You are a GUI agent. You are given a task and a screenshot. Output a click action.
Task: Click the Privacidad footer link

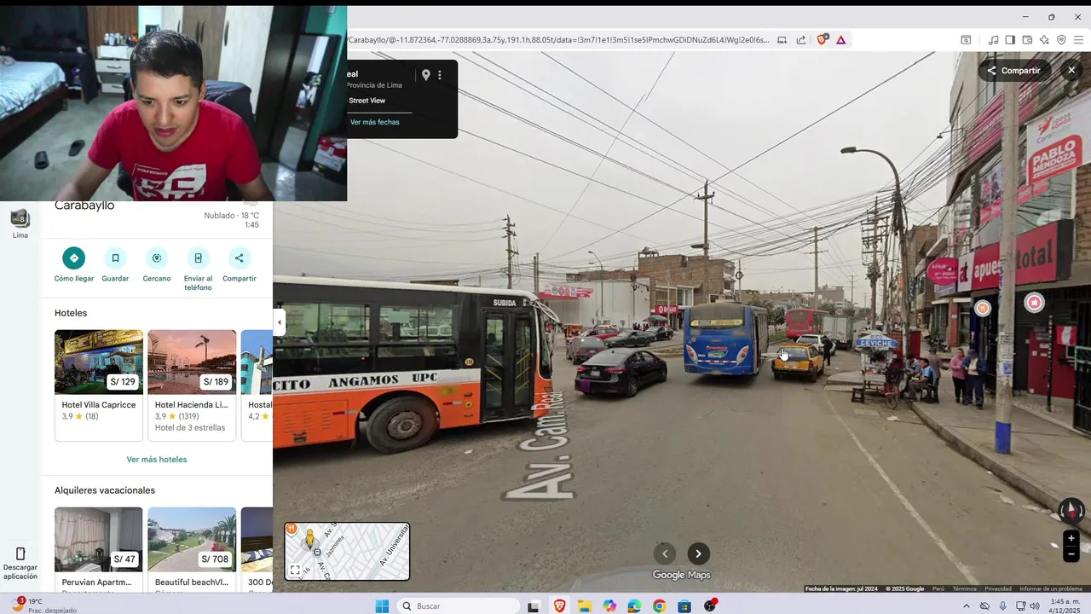coord(998,588)
